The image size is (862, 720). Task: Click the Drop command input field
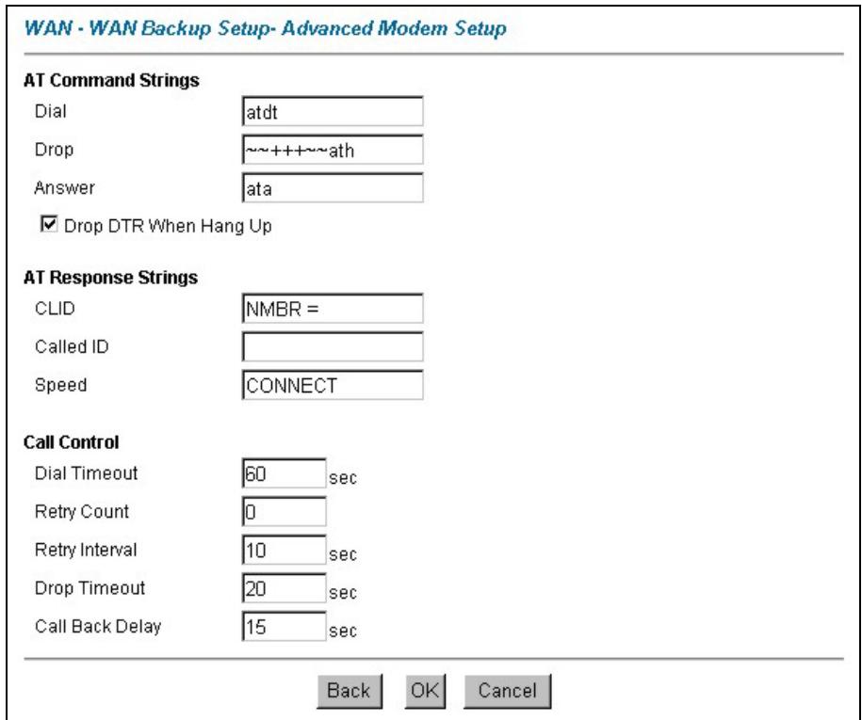click(333, 150)
